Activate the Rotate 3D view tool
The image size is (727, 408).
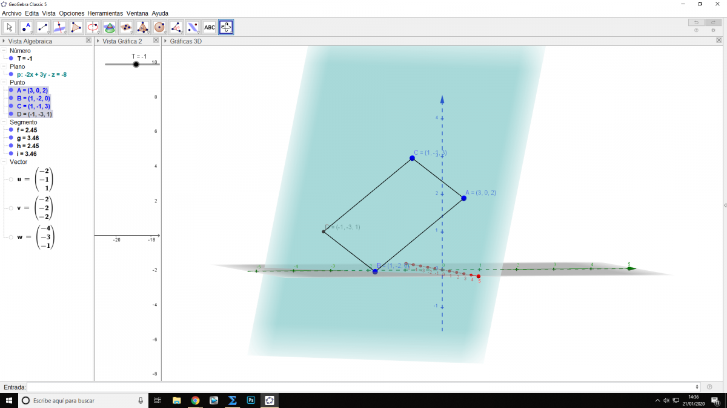click(x=226, y=27)
